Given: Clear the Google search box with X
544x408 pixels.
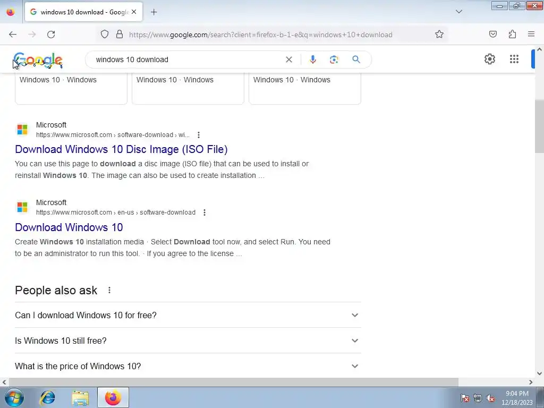Looking at the screenshot, I should [x=288, y=59].
